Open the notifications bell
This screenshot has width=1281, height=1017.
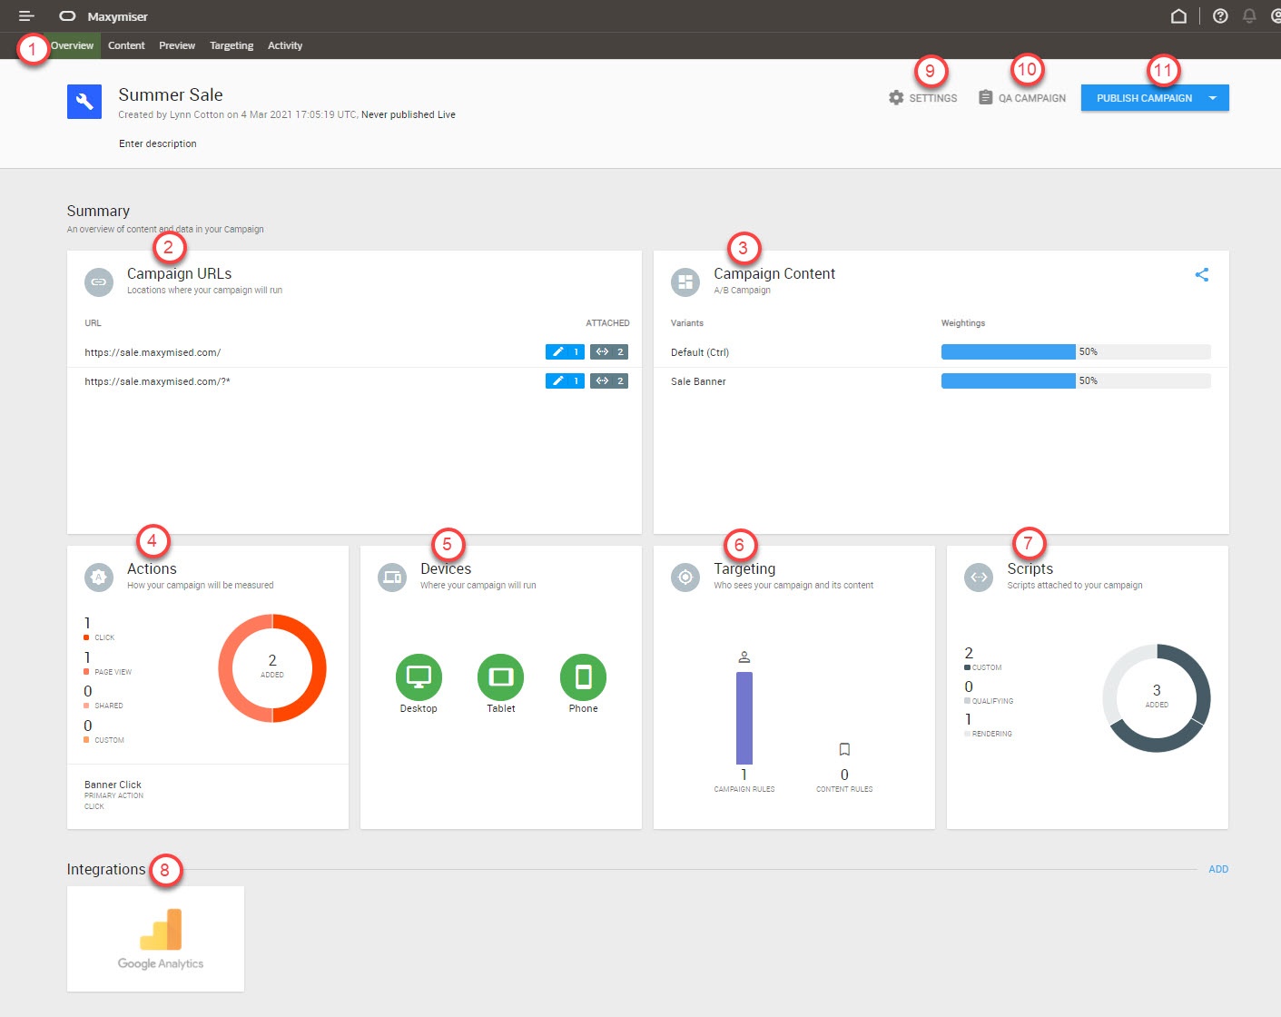tap(1249, 16)
